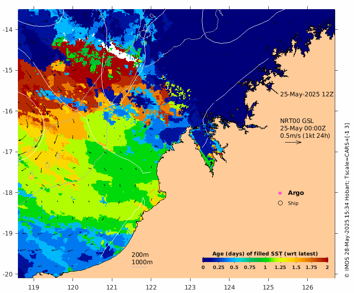Click the 'Argo' legend label

tap(296, 193)
